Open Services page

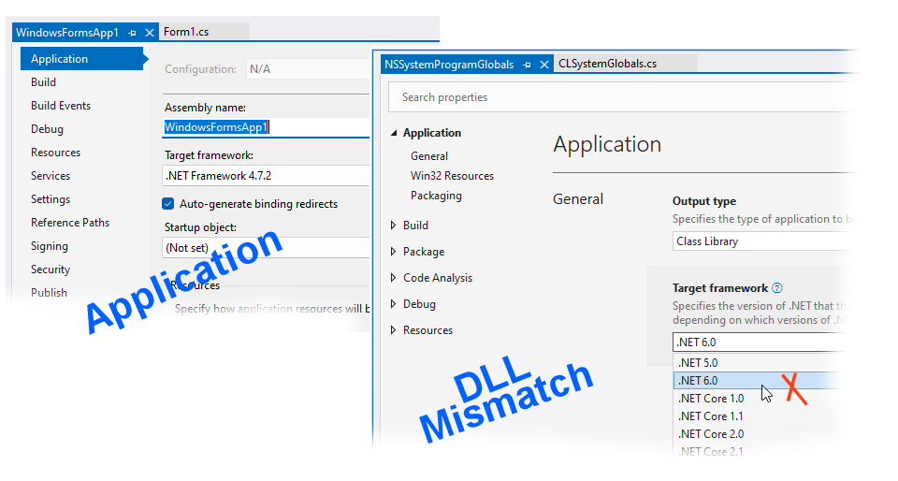tap(51, 176)
